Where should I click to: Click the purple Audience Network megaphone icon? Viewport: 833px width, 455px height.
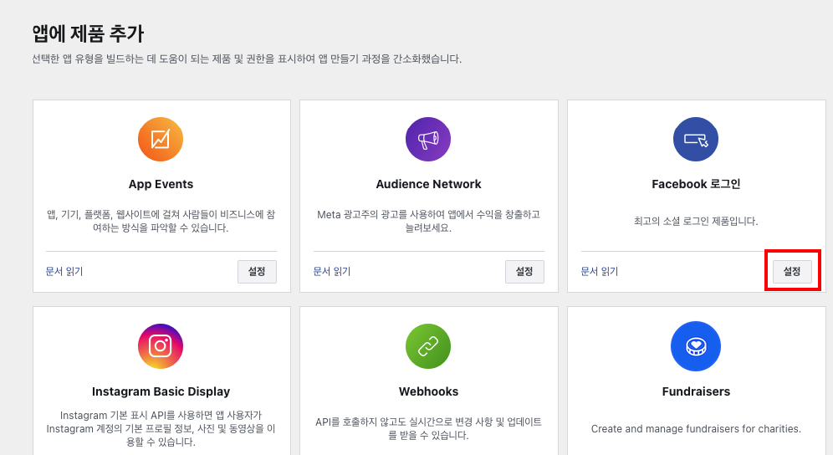(x=428, y=140)
